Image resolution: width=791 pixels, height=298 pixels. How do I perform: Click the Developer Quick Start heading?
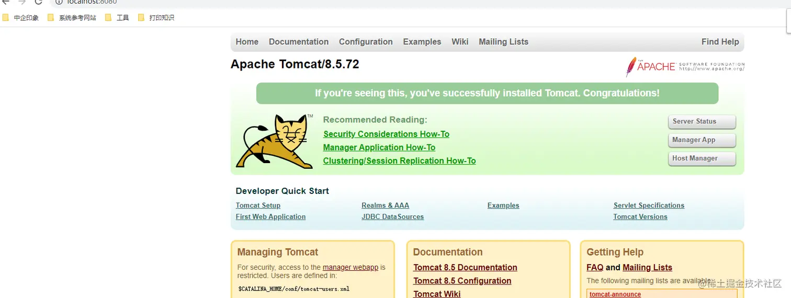tap(282, 191)
